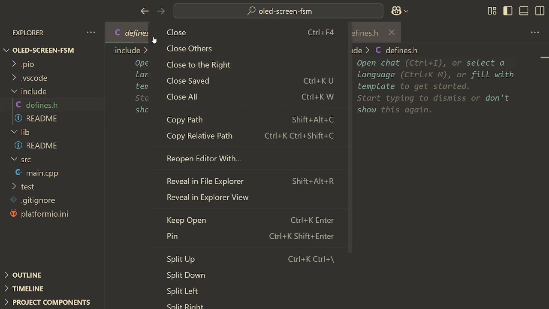549x309 pixels.
Task: Click the info icon of include README
Action: point(18,118)
